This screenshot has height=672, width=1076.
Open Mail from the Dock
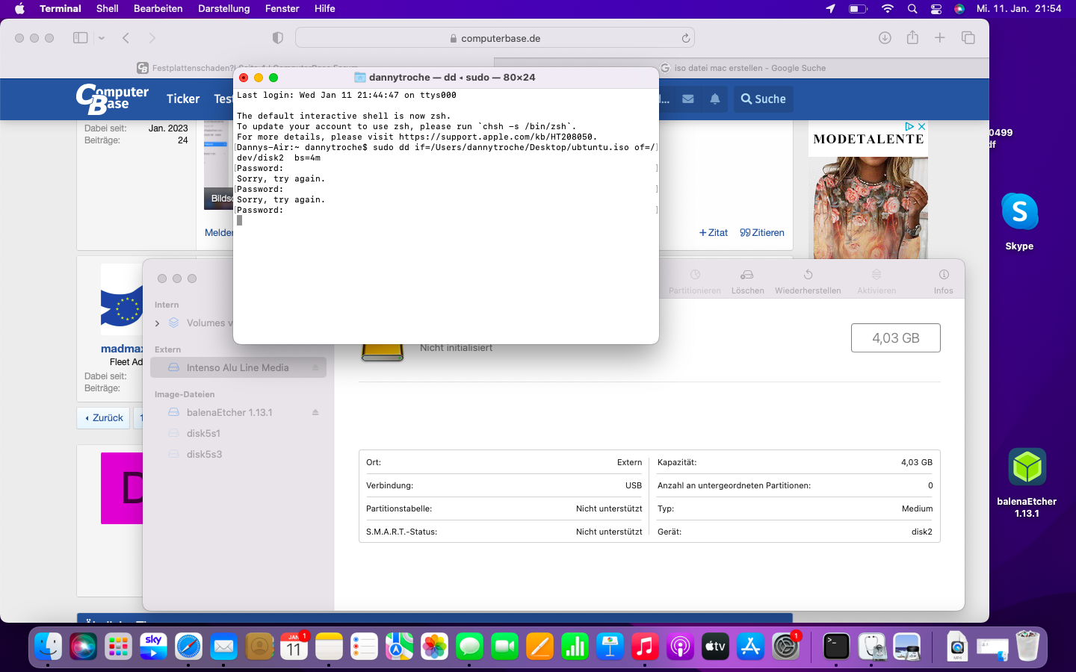pyautogui.click(x=223, y=647)
